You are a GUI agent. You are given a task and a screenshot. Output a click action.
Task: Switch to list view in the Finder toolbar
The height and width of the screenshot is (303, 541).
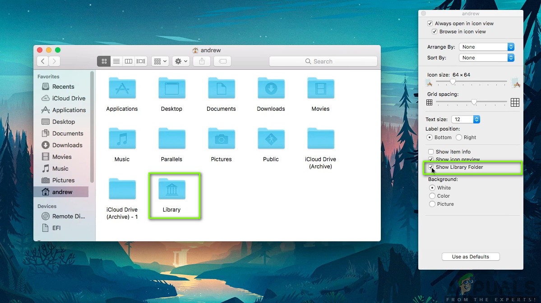(116, 61)
